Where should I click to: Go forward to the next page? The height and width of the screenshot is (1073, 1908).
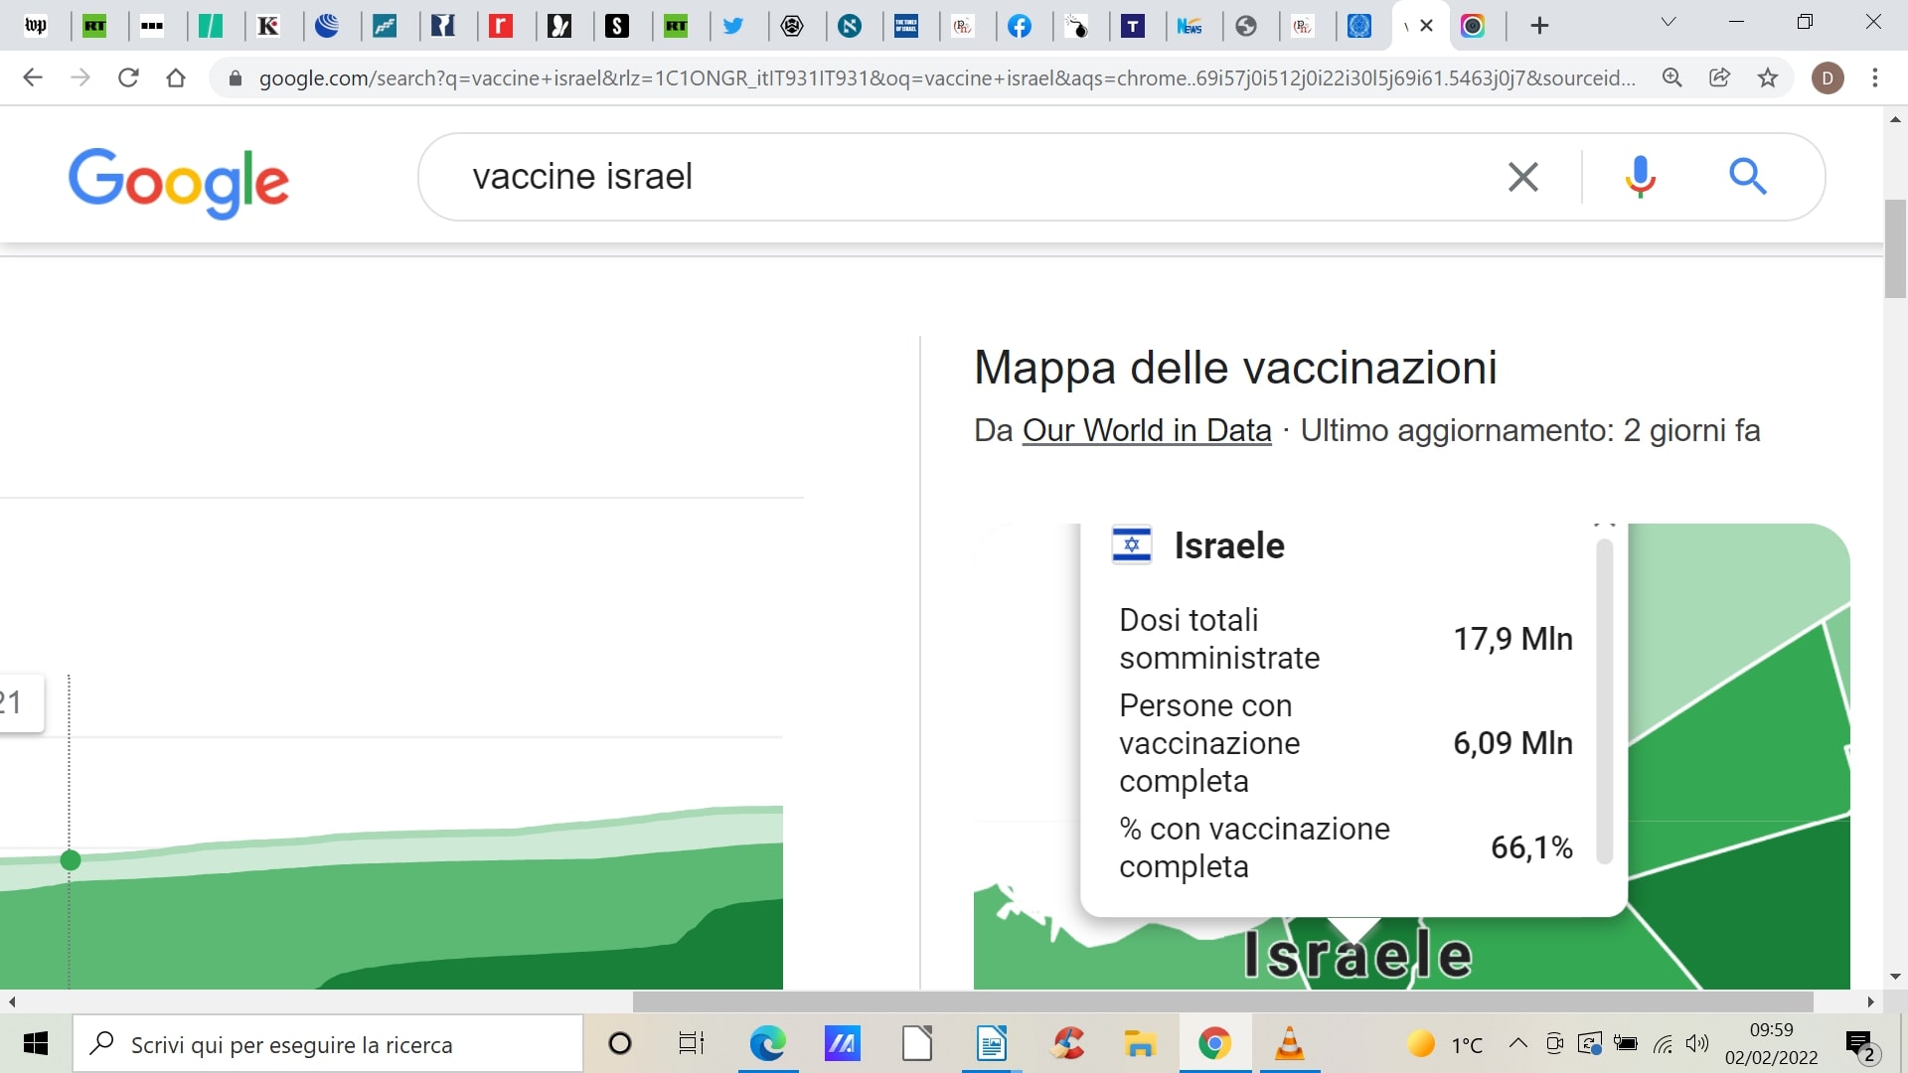tap(80, 77)
